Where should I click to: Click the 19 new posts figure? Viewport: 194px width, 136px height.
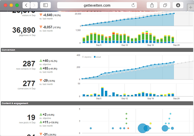click(31, 117)
